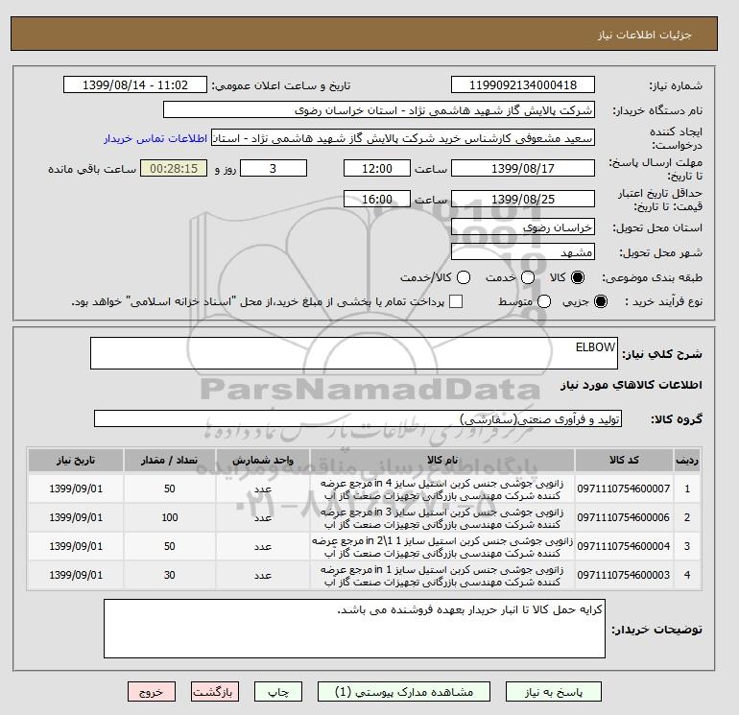Click the خروج exit button
This screenshot has height=715, width=739.
tap(152, 692)
